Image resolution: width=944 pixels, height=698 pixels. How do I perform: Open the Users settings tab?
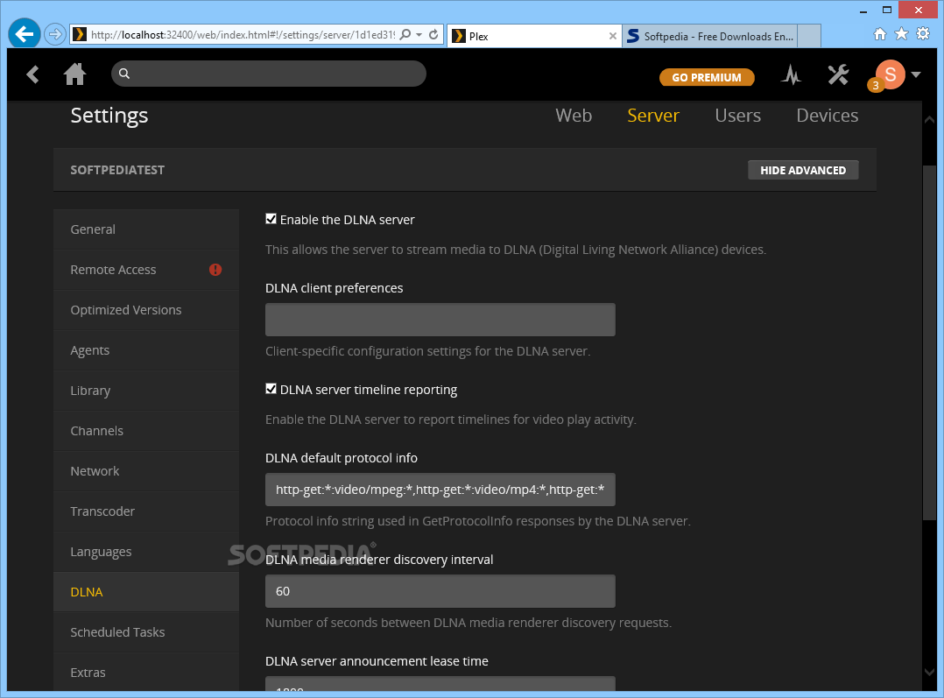[738, 116]
